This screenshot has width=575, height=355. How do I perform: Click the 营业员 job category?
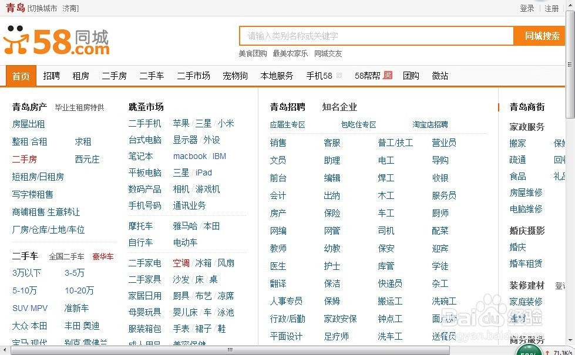click(x=443, y=143)
